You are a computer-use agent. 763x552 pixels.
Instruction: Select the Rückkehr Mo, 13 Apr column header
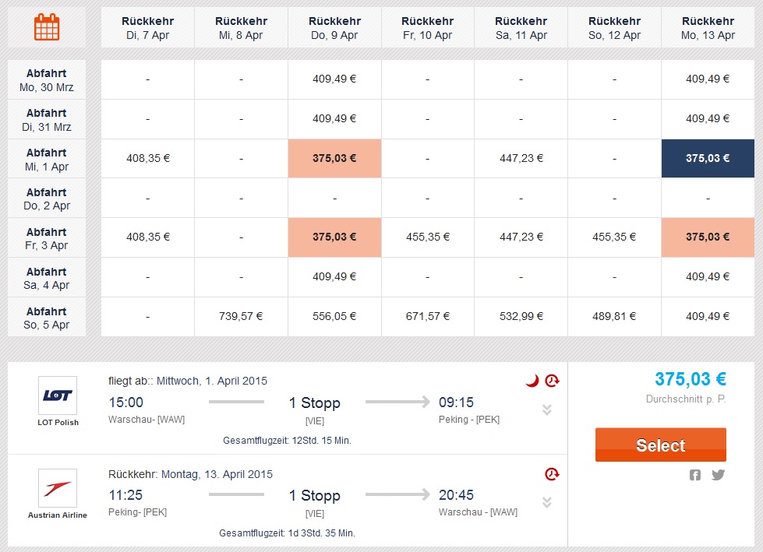(x=708, y=28)
